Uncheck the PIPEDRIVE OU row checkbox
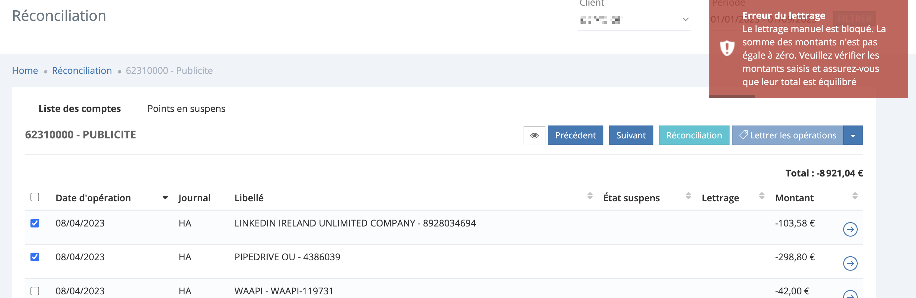 pyautogui.click(x=35, y=257)
